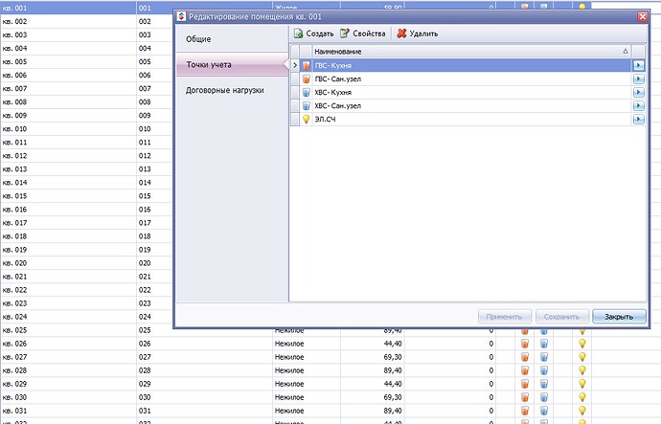Click the arrow button in ГВС-Сан.узел row

638,78
